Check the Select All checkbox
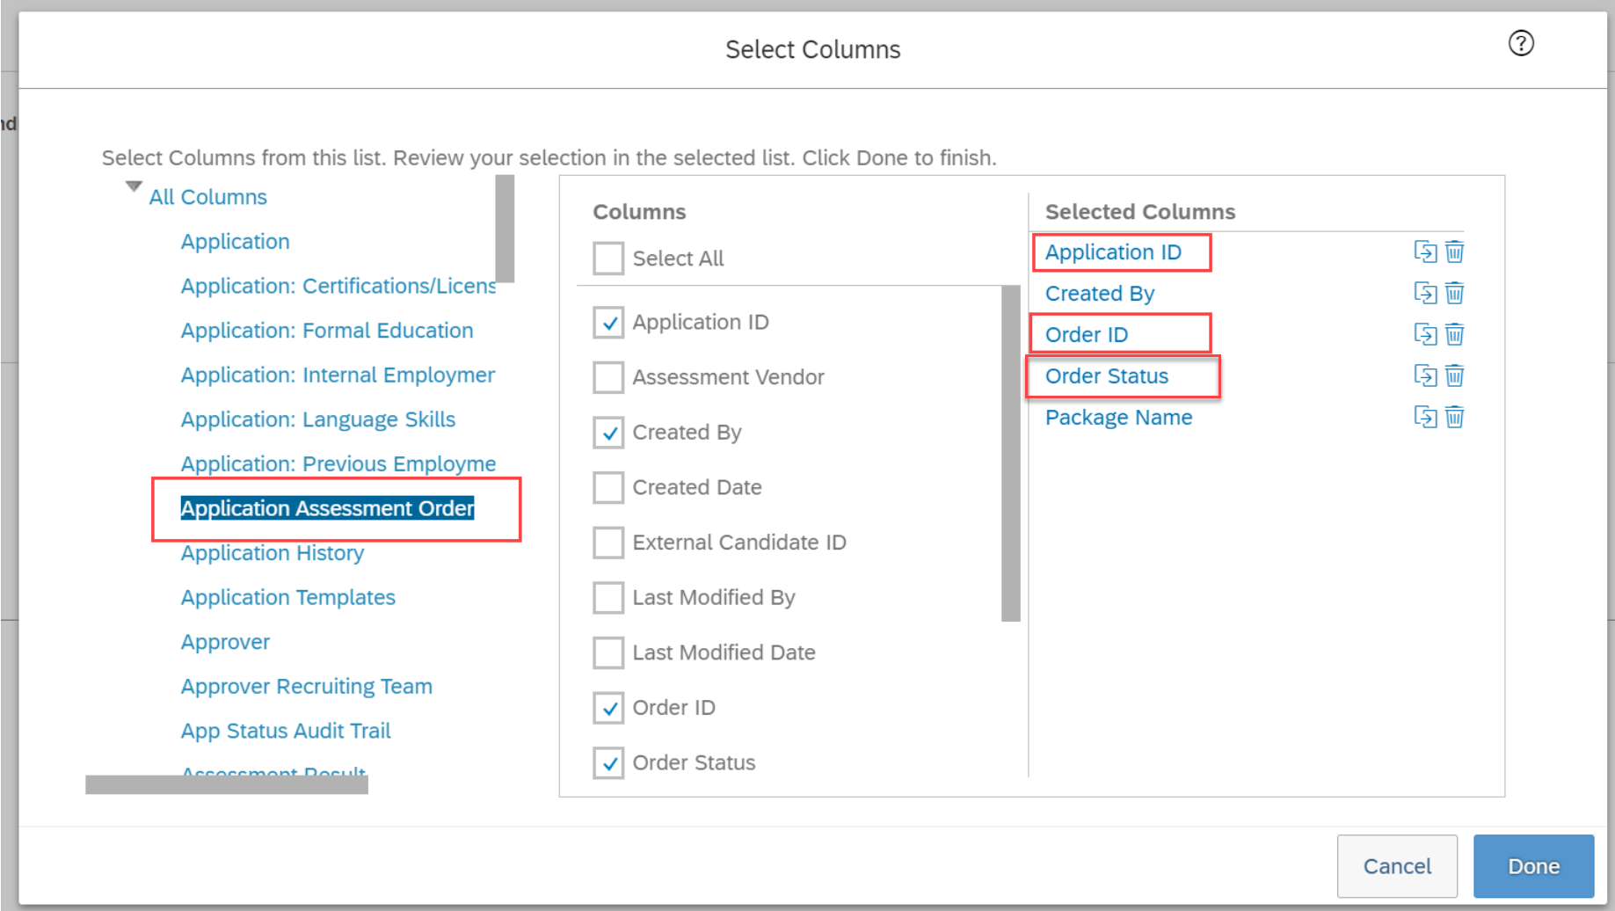This screenshot has height=911, width=1615. tap(608, 259)
